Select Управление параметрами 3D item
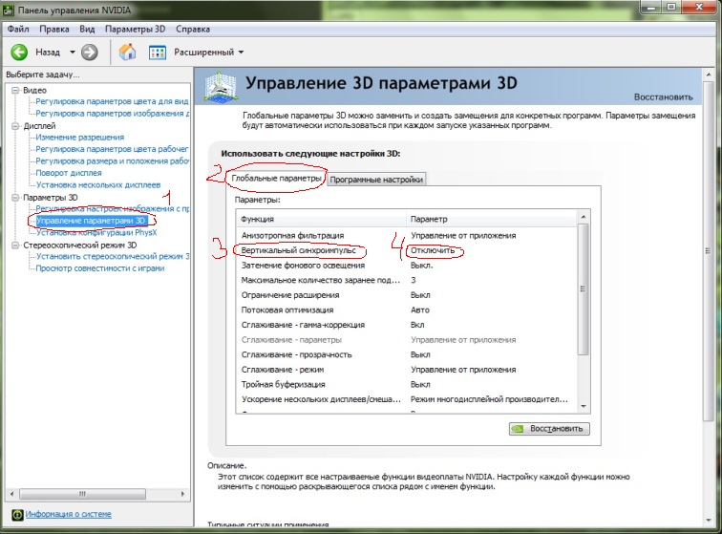Image resolution: width=722 pixels, height=534 pixels. (x=91, y=221)
